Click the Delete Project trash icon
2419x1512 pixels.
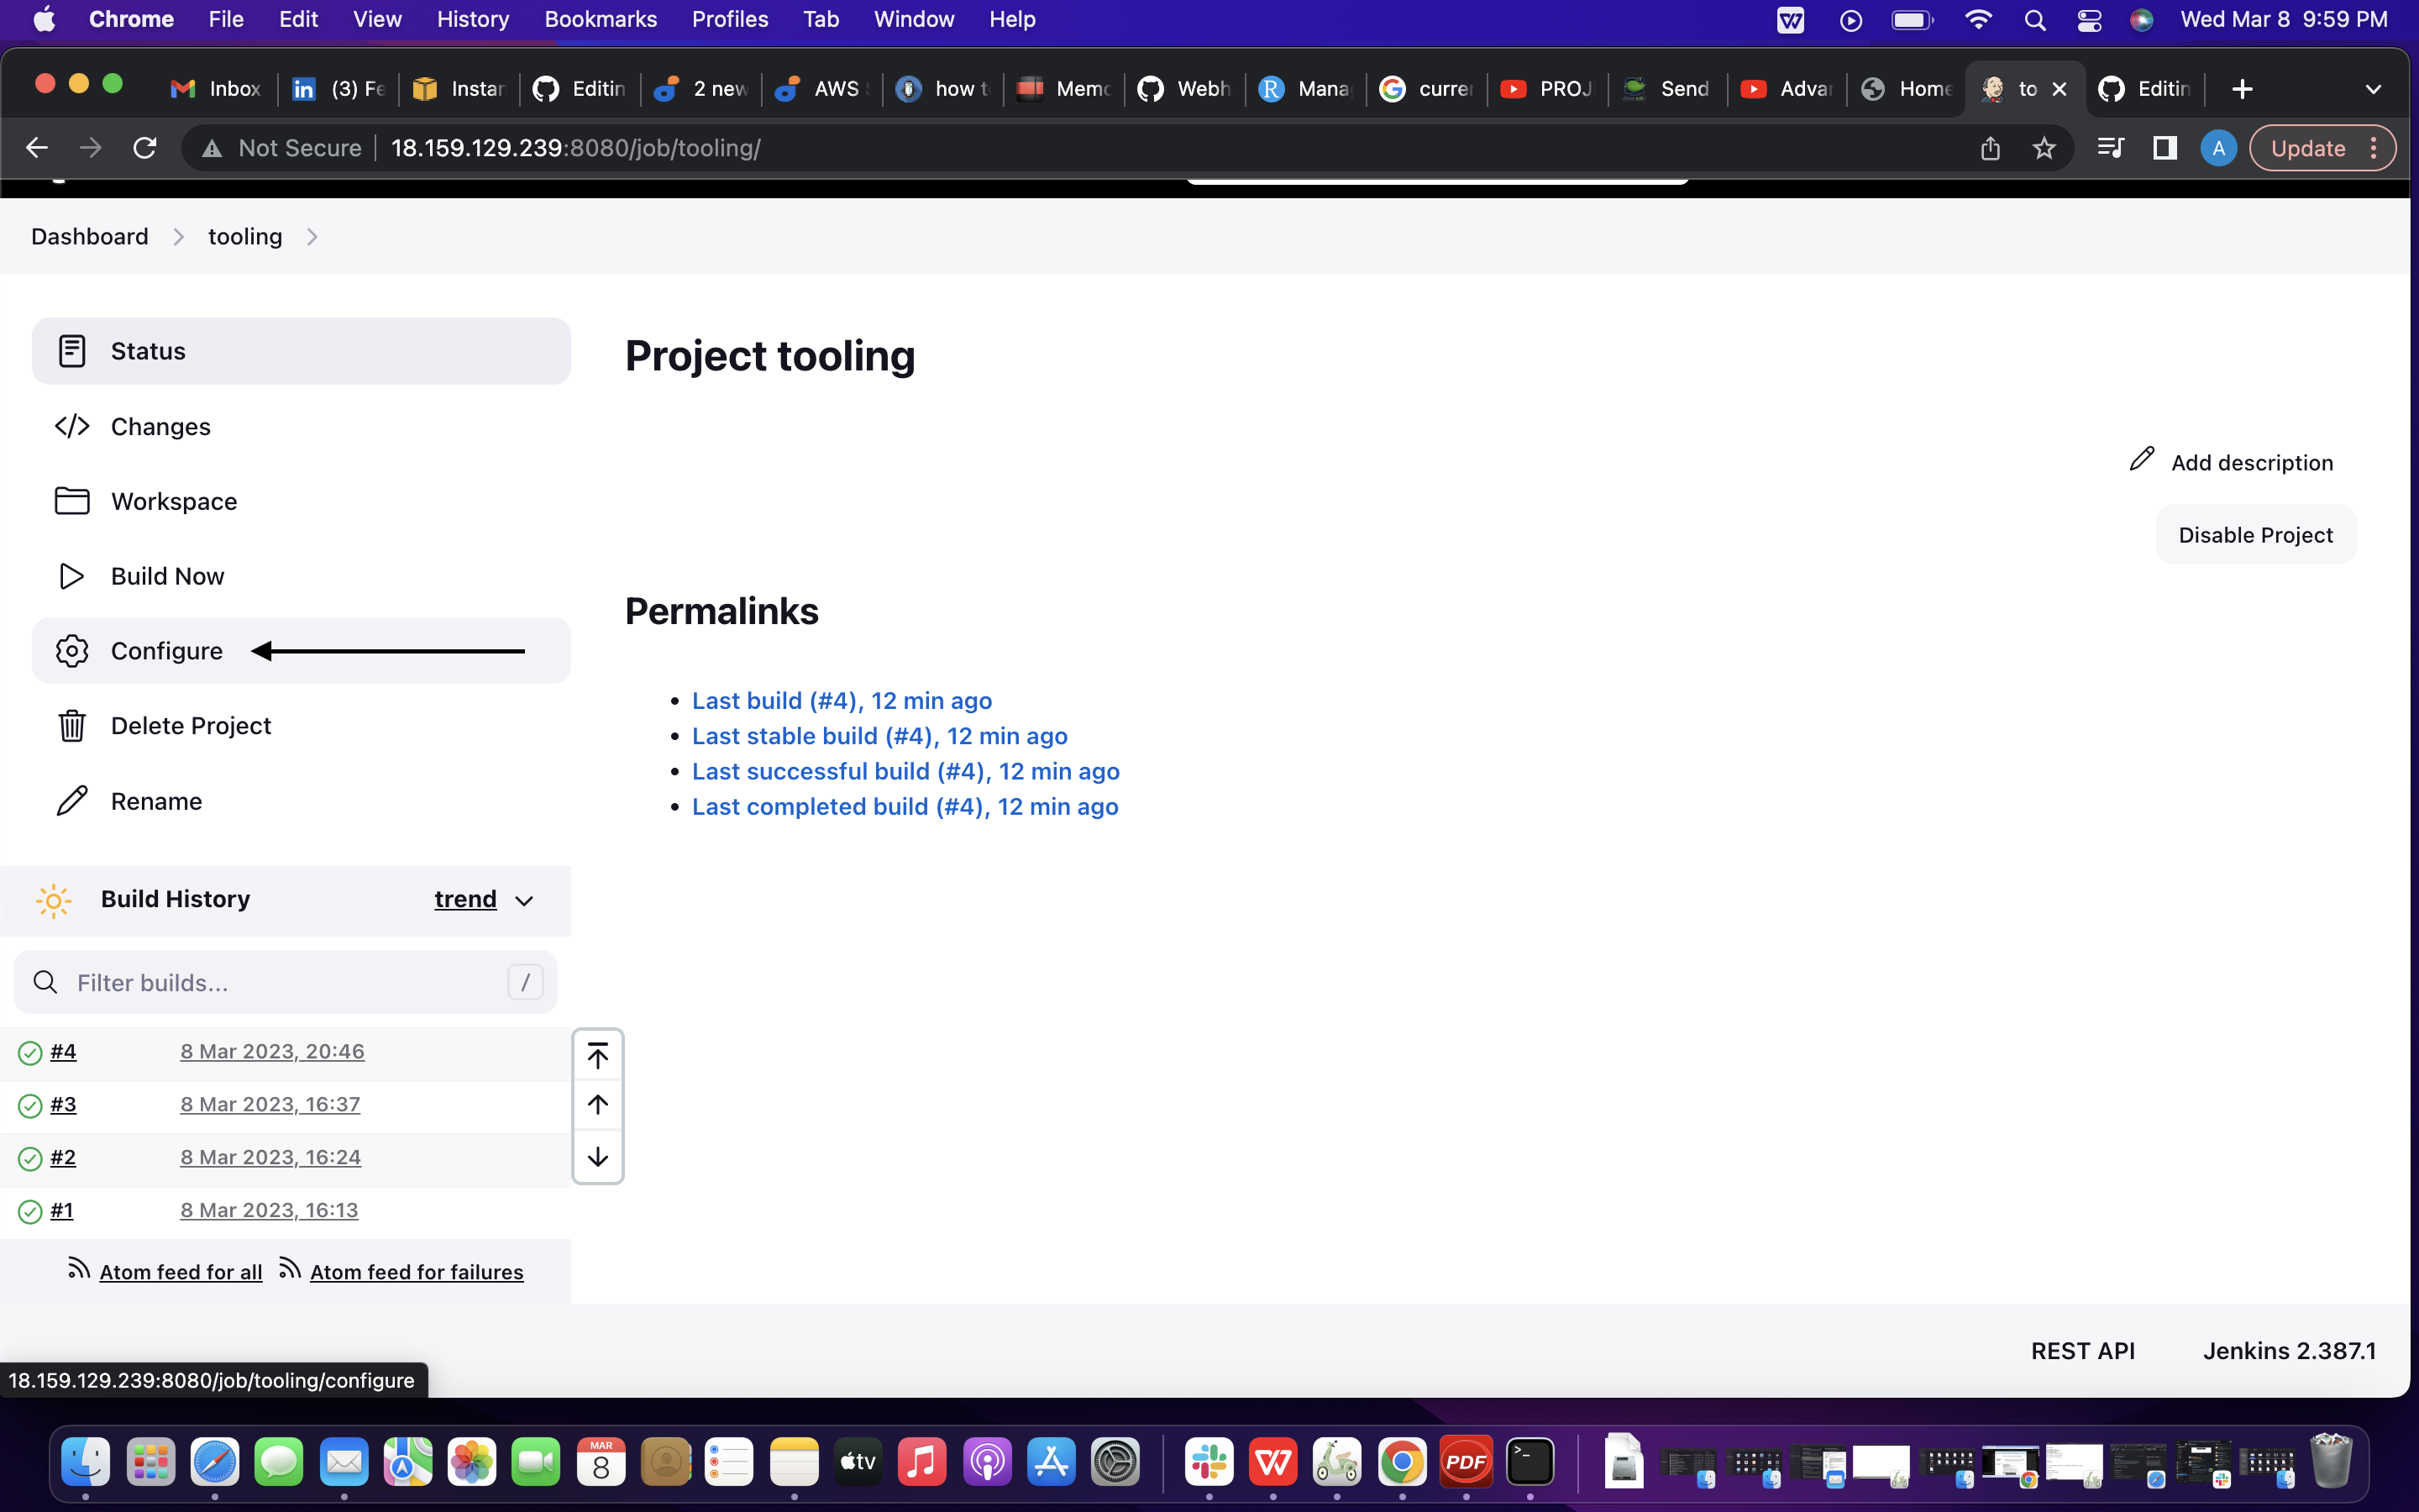(x=72, y=726)
